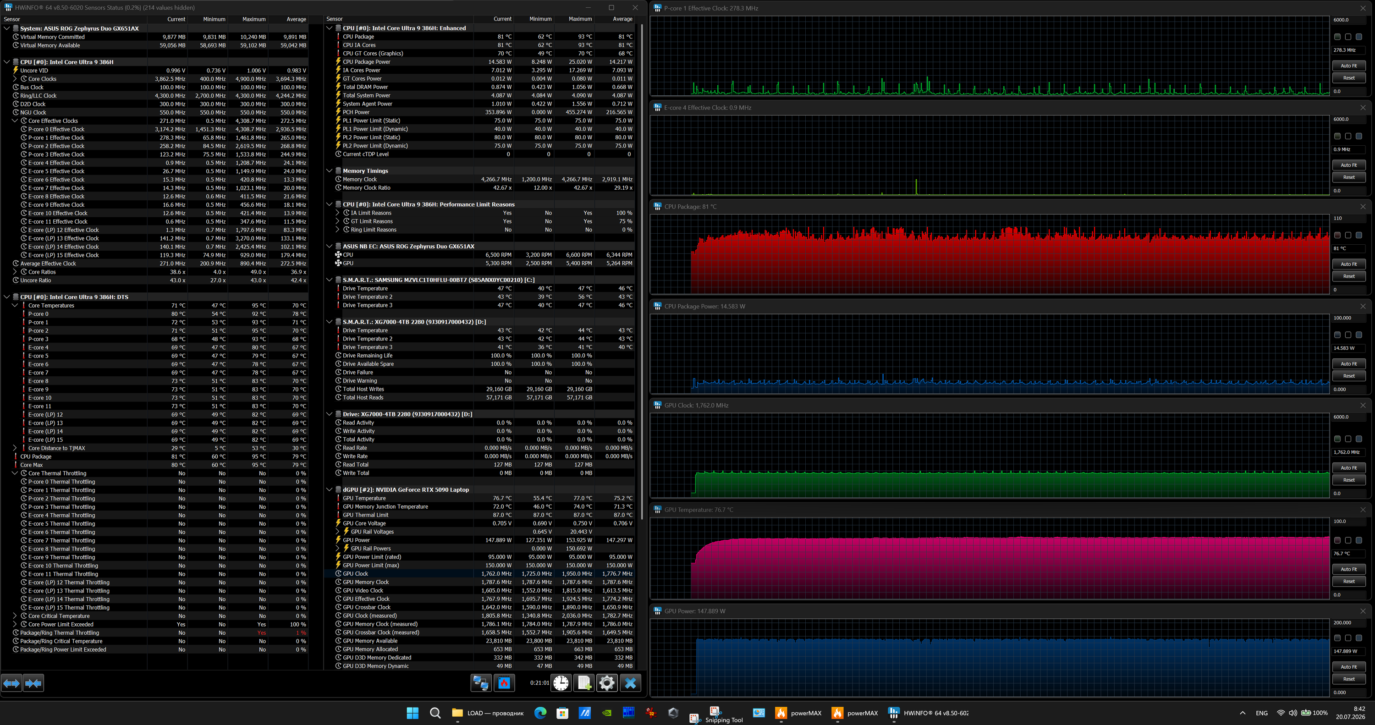Switch to the HWiNFO 64 taskbar item
The width and height of the screenshot is (1375, 725).
pyautogui.click(x=928, y=713)
